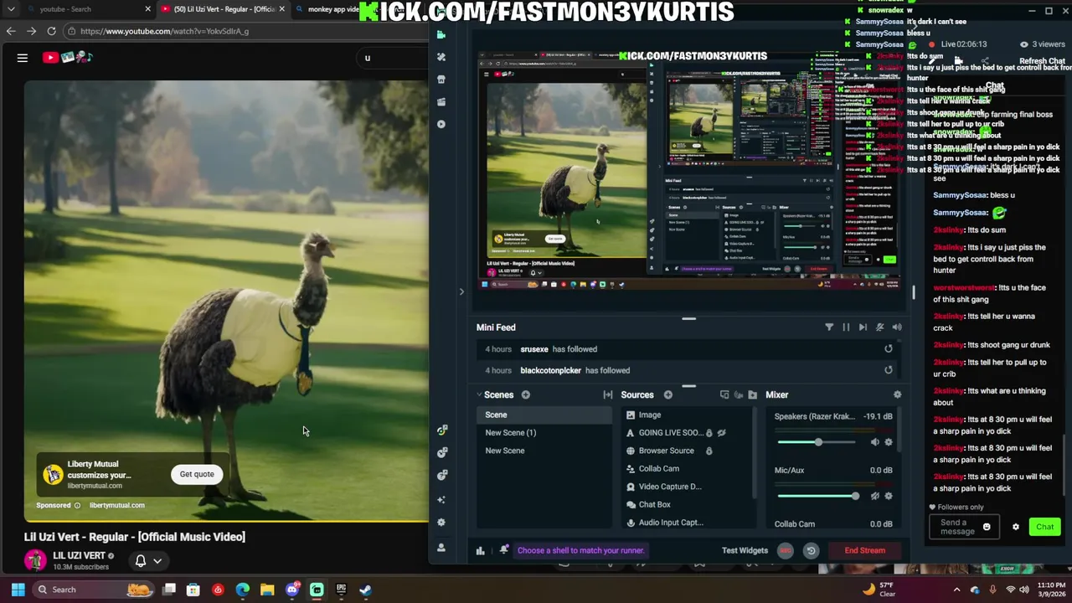This screenshot has width=1072, height=603.
Task: Open the libertymutual.com sponsored link
Action: point(117,505)
